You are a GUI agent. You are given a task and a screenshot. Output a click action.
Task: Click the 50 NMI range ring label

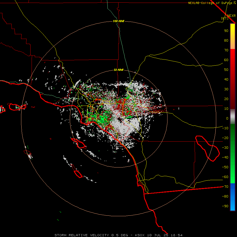(x=118, y=70)
